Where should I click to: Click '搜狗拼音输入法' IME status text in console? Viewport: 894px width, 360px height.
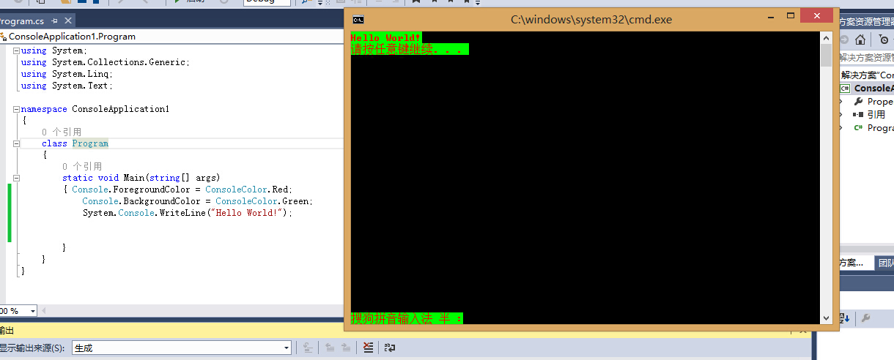click(x=393, y=318)
